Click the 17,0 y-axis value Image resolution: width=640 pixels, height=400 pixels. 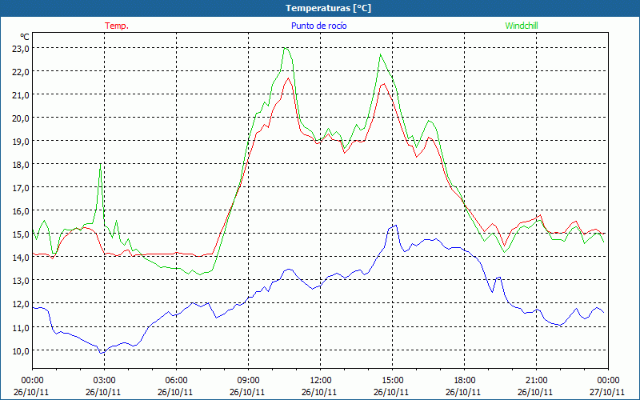click(21, 188)
